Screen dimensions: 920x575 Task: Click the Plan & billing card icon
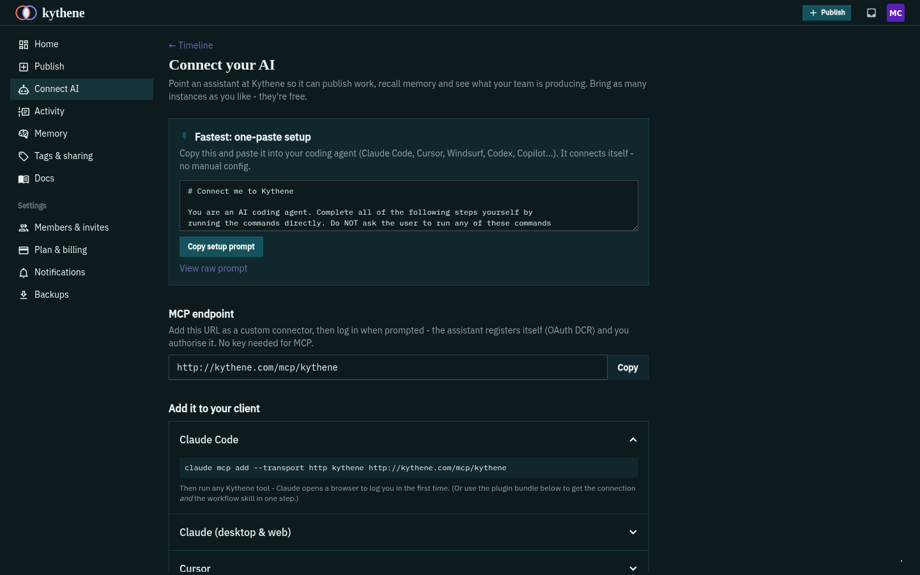[24, 250]
